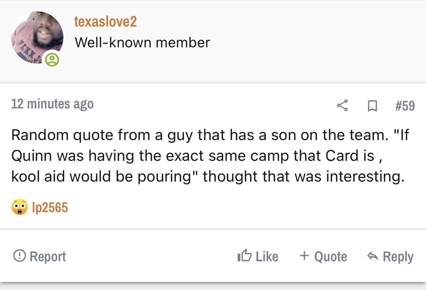Screen dimensions: 426x290
Task: Click the reply arrow icon
Action: tap(373, 256)
